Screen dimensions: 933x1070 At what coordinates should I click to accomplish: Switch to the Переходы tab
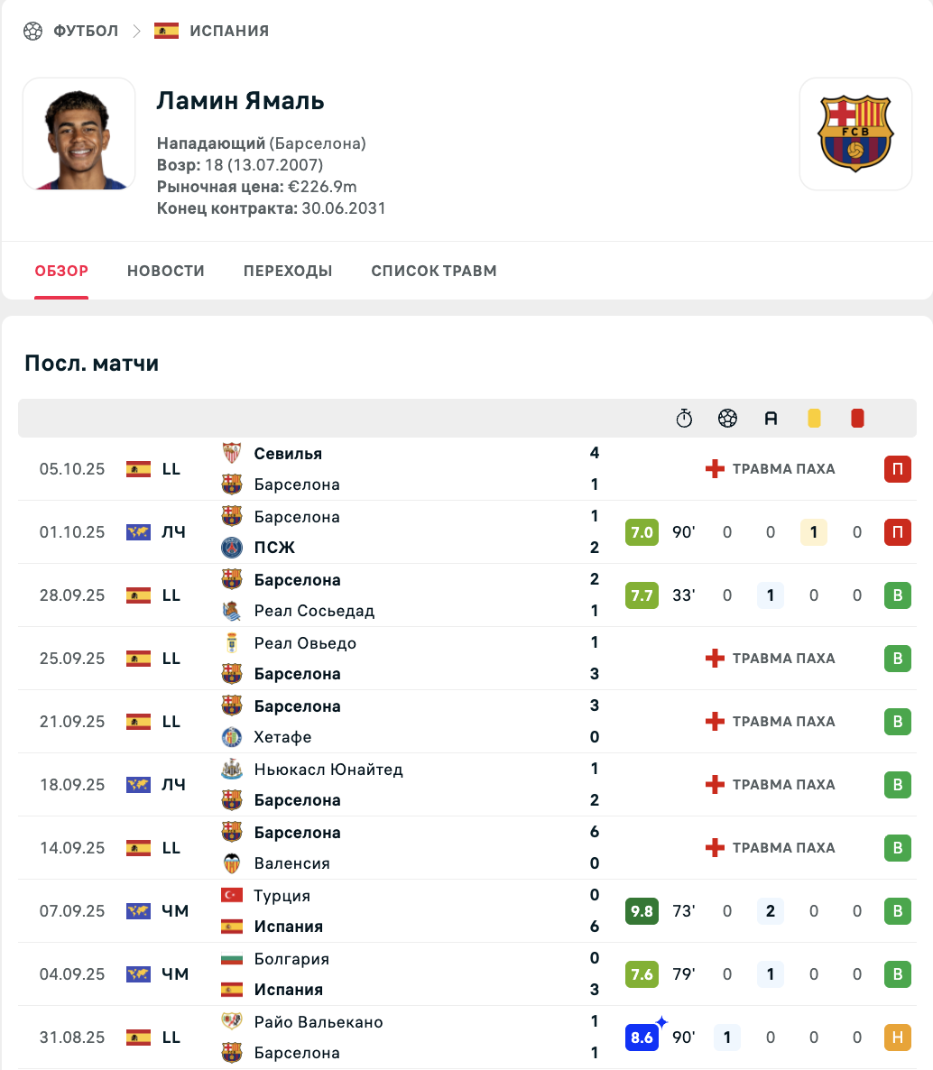point(288,271)
